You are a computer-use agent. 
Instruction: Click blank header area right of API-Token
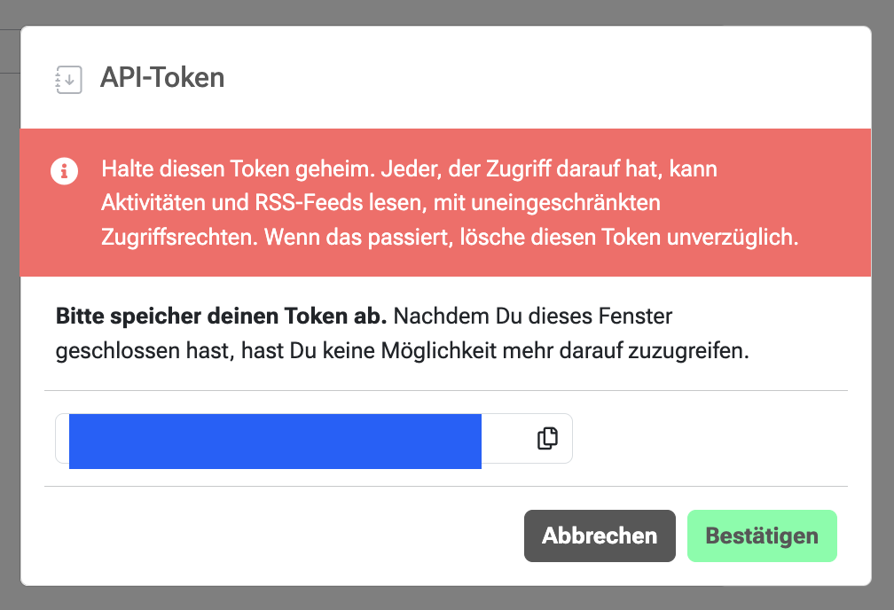[542, 77]
